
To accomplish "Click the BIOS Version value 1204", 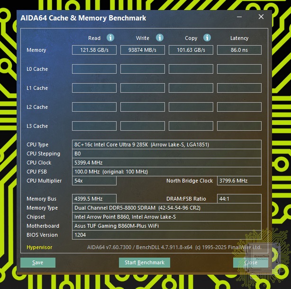I will tap(167, 235).
